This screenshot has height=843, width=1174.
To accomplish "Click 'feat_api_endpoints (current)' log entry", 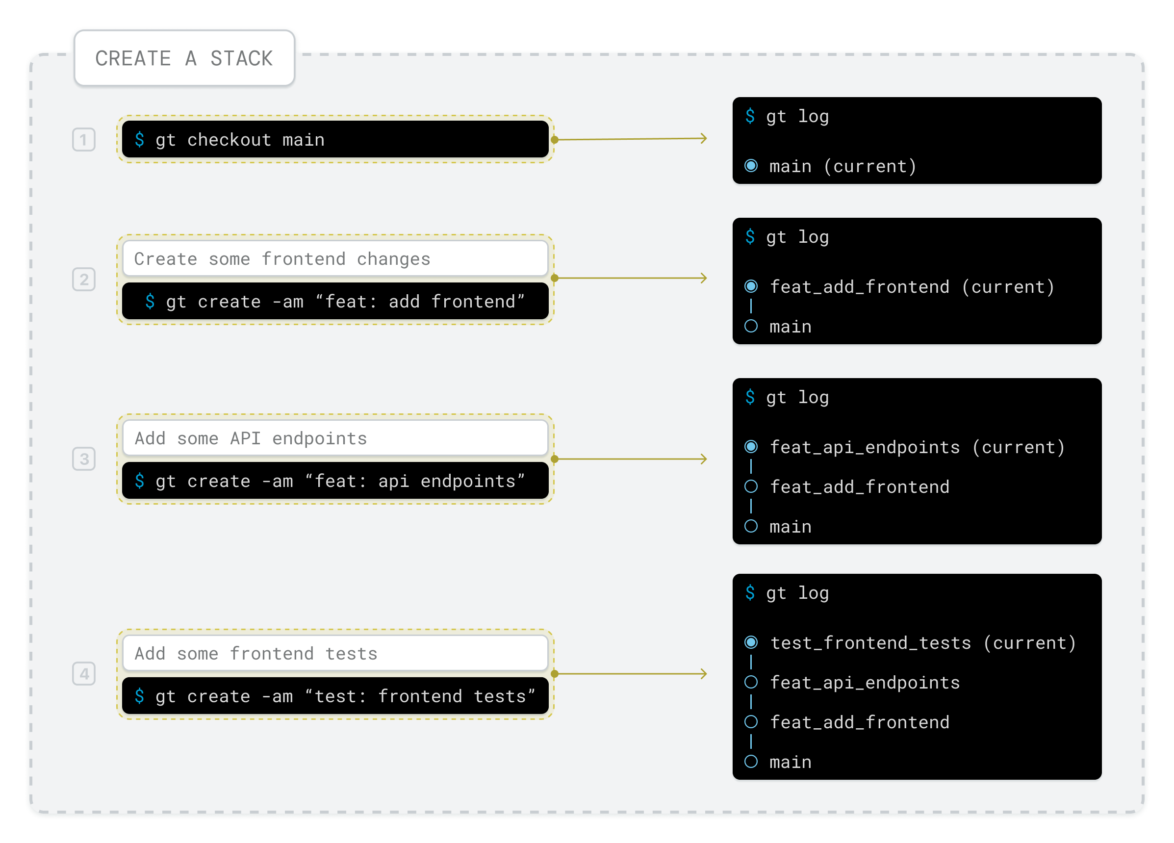I will click(917, 447).
